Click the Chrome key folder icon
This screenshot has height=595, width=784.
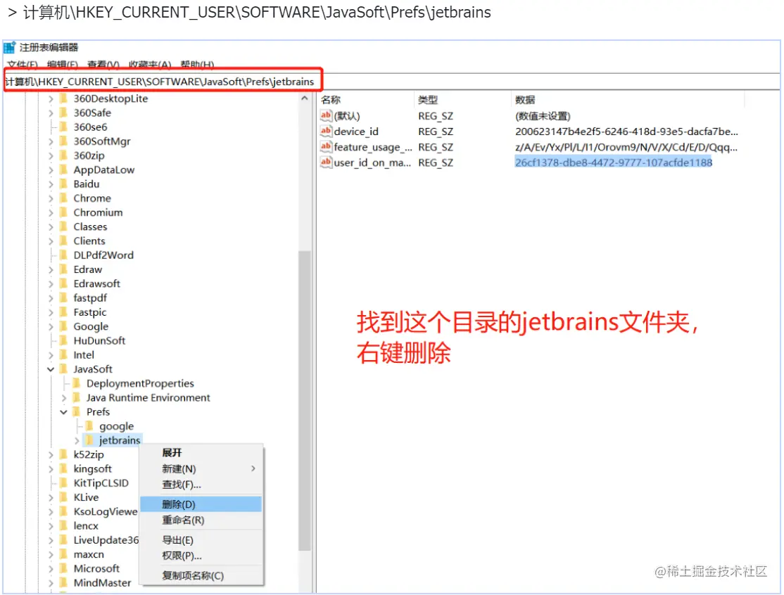[x=63, y=198]
